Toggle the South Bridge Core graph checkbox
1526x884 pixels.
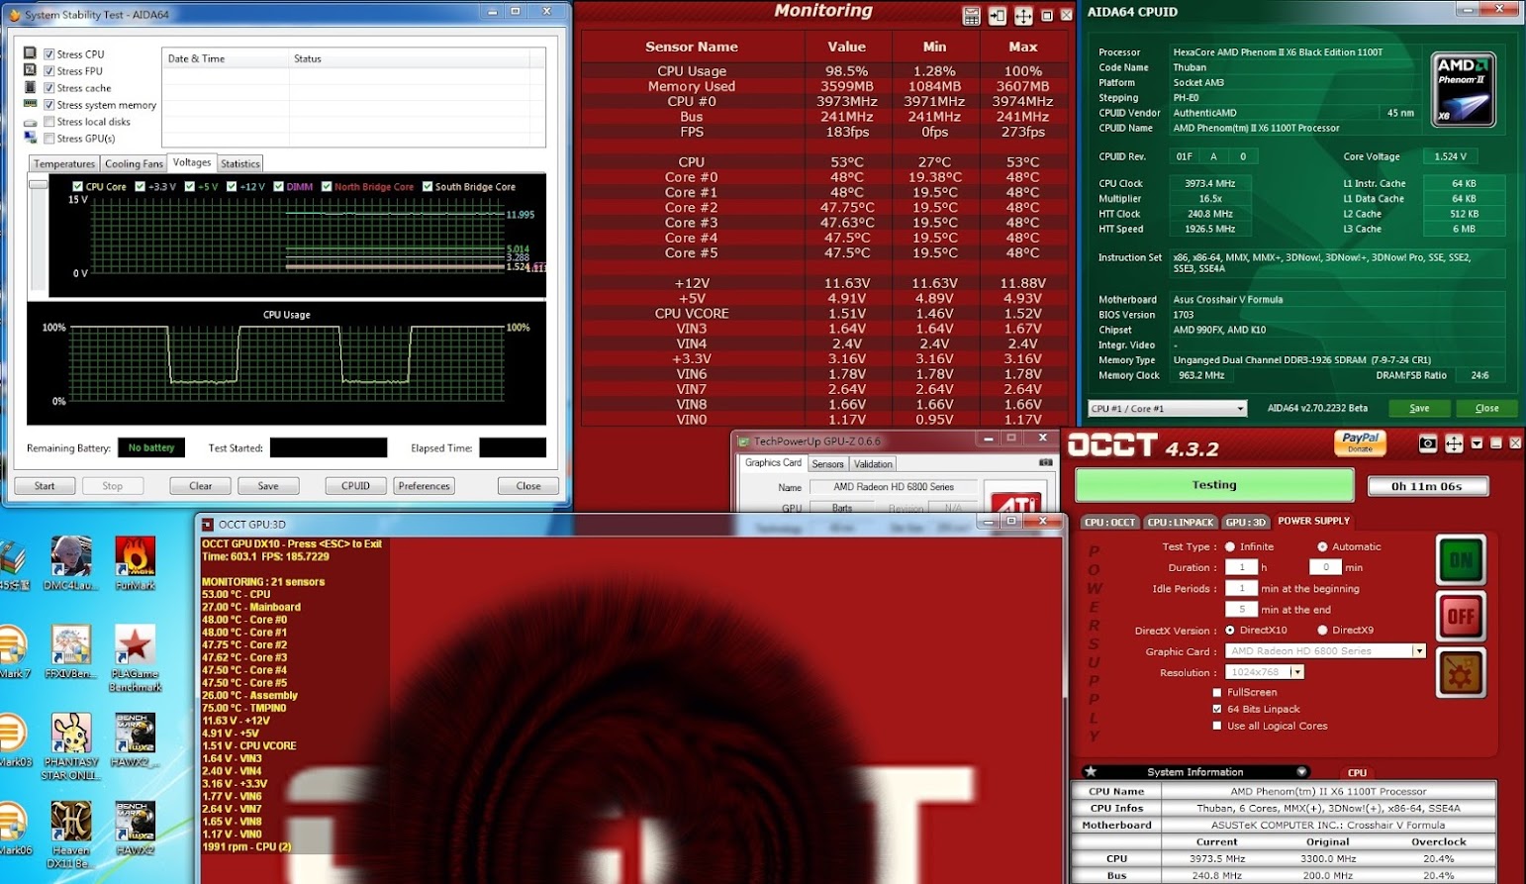tap(428, 186)
